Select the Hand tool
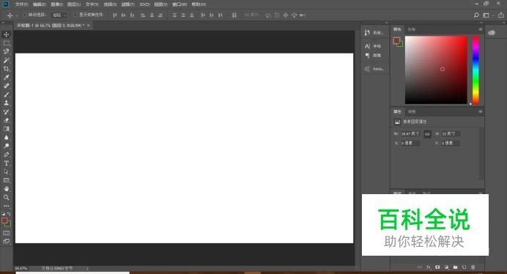The width and height of the screenshot is (507, 274). 6,189
